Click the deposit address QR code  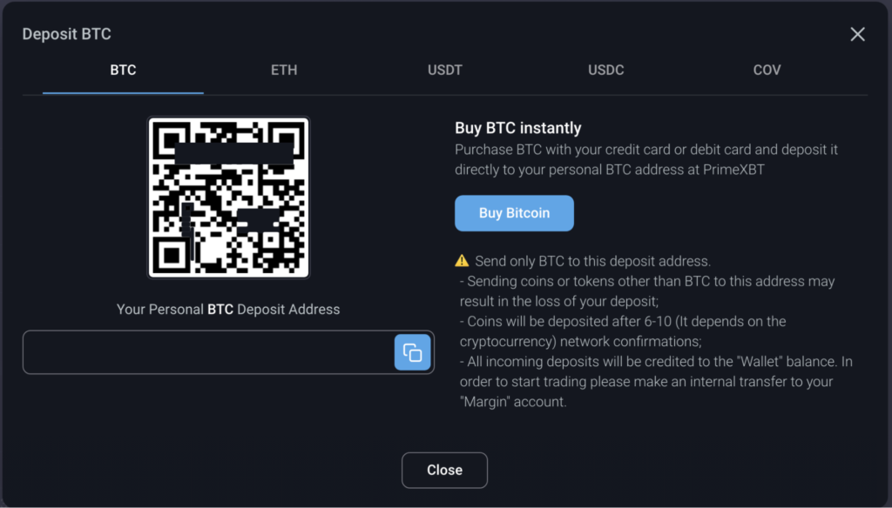228,197
